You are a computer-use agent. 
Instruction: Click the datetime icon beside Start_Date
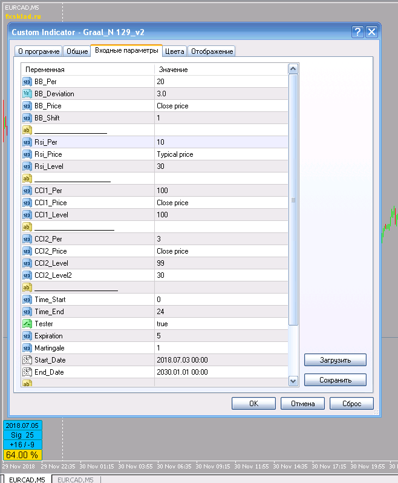click(x=27, y=360)
